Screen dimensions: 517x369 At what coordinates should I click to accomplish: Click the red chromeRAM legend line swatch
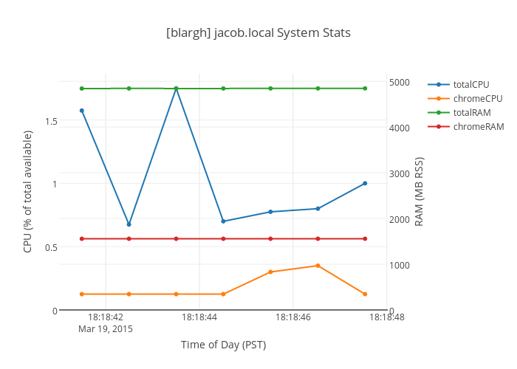click(x=439, y=127)
